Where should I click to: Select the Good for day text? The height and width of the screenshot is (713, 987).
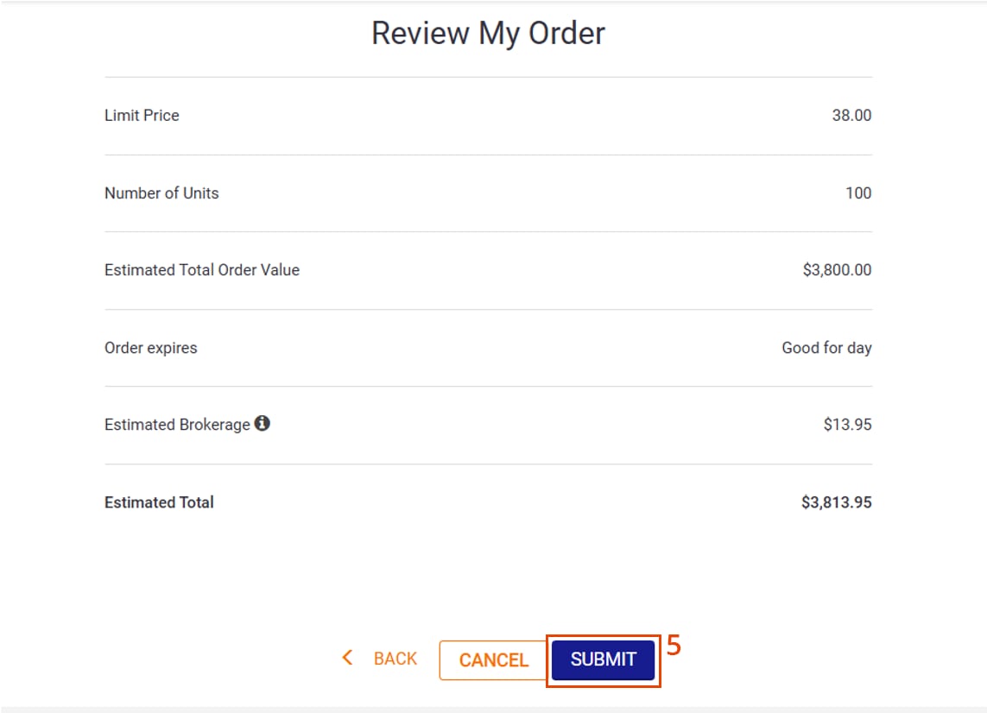click(826, 348)
